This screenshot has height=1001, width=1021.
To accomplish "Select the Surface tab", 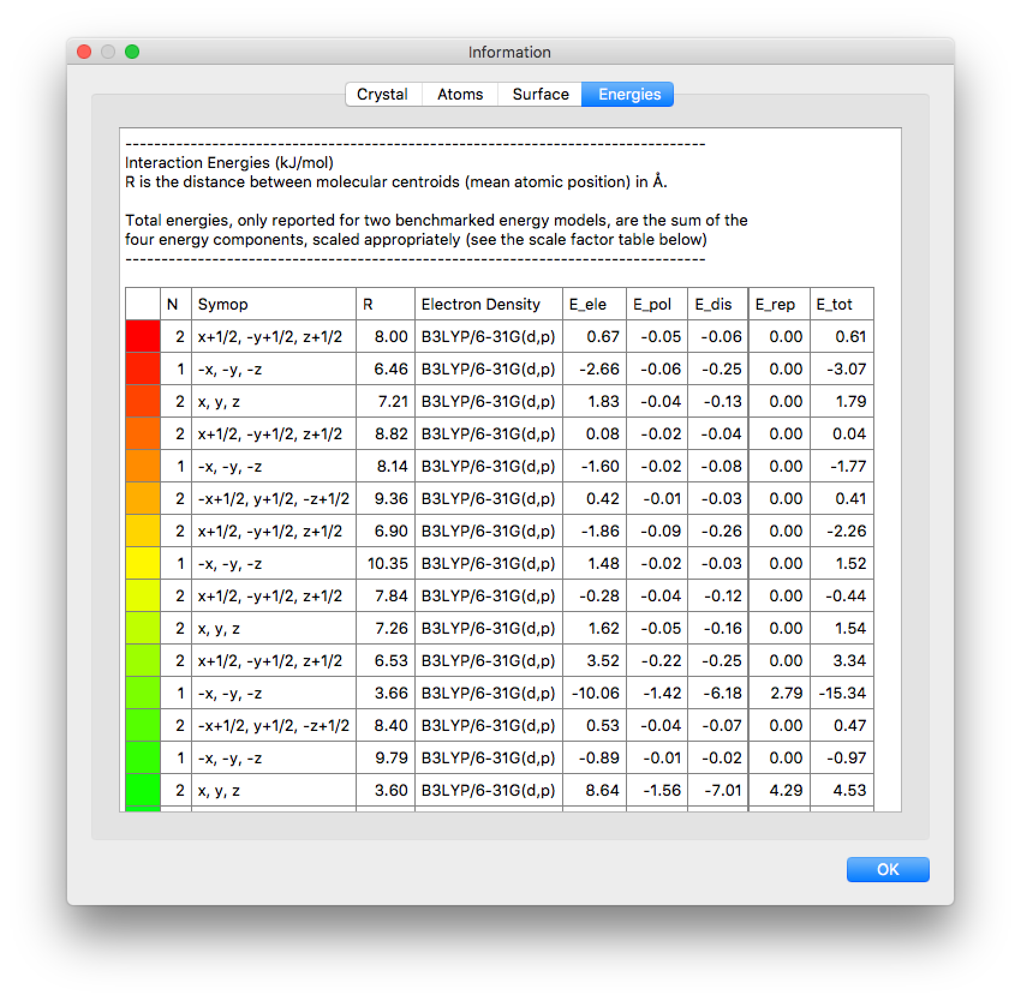I will tap(540, 94).
